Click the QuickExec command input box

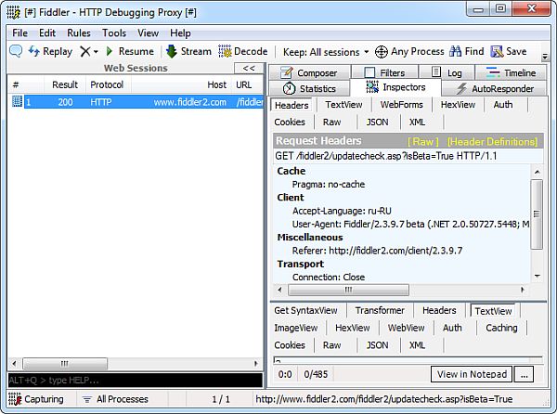[133, 381]
